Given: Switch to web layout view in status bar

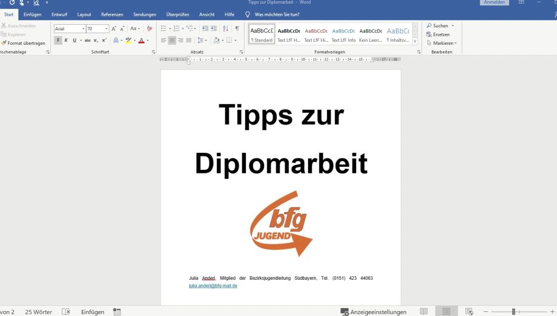Looking at the screenshot, I should click(469, 311).
